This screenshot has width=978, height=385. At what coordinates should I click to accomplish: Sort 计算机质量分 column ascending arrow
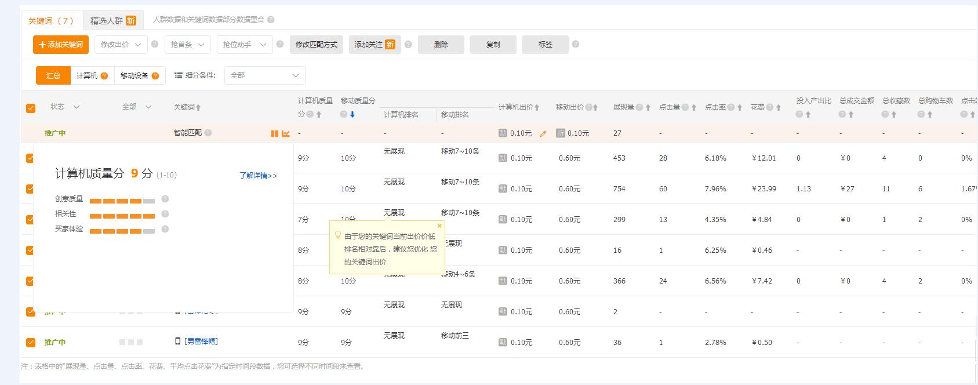coord(319,115)
